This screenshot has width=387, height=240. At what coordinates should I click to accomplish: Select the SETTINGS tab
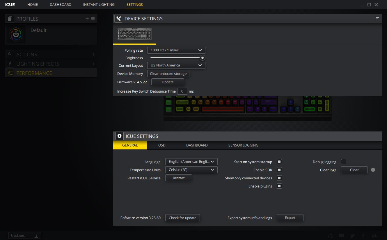[135, 5]
